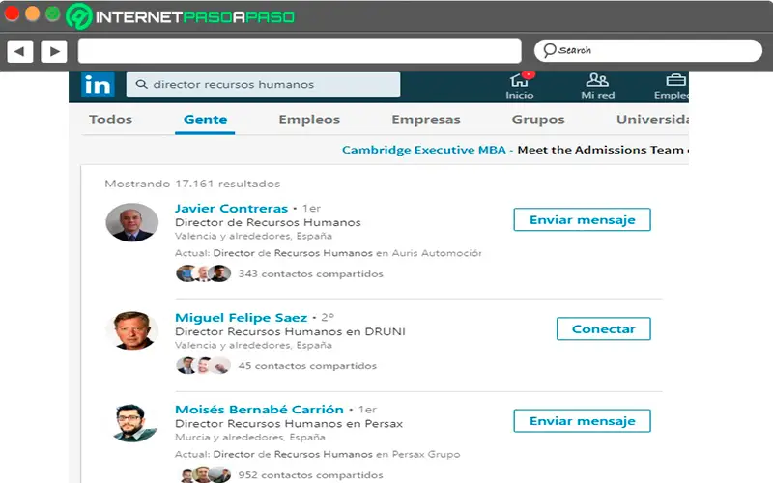Viewport: 773px width, 483px height.
Task: Go to Inicio home icon
Action: click(520, 85)
